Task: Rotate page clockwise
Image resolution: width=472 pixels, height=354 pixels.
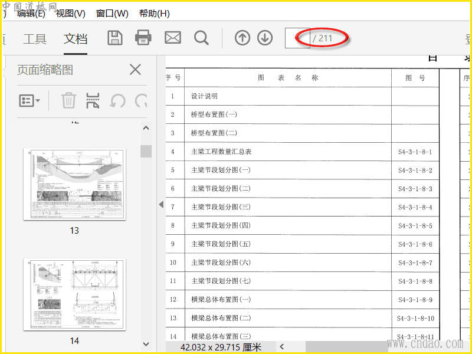Action: 141,100
